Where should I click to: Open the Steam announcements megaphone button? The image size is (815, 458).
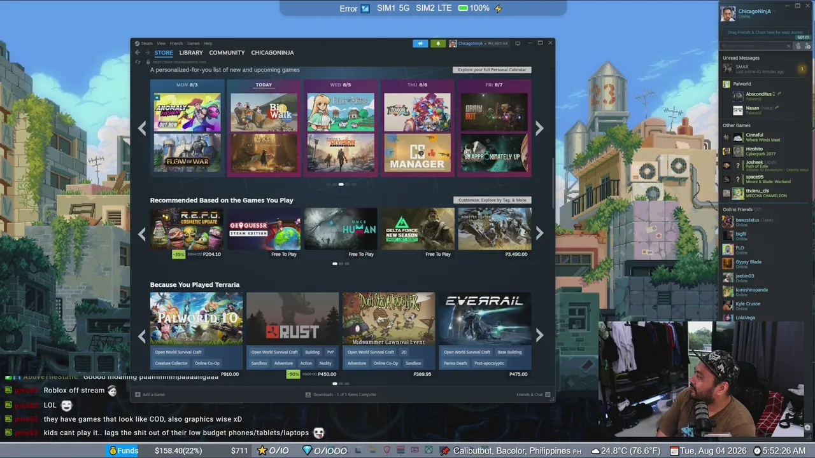tap(420, 43)
